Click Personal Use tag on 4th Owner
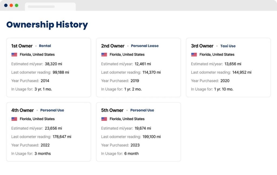 coord(52,110)
